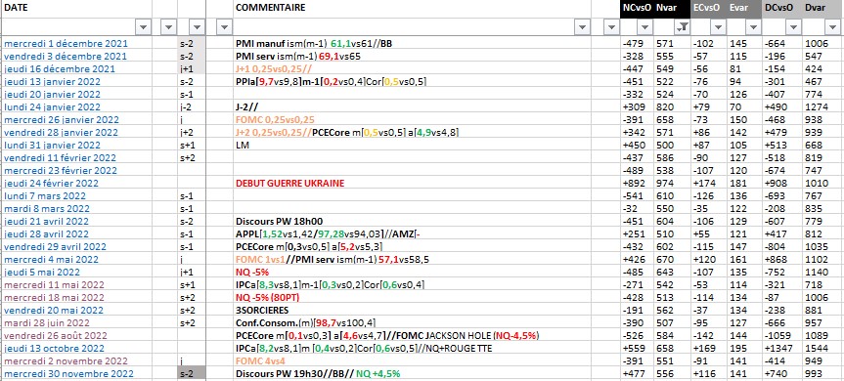Select Dvar value 1544
This screenshot has width=844, height=381.
[822, 348]
